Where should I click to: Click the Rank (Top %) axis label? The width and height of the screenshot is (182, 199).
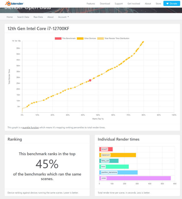click(x=98, y=119)
